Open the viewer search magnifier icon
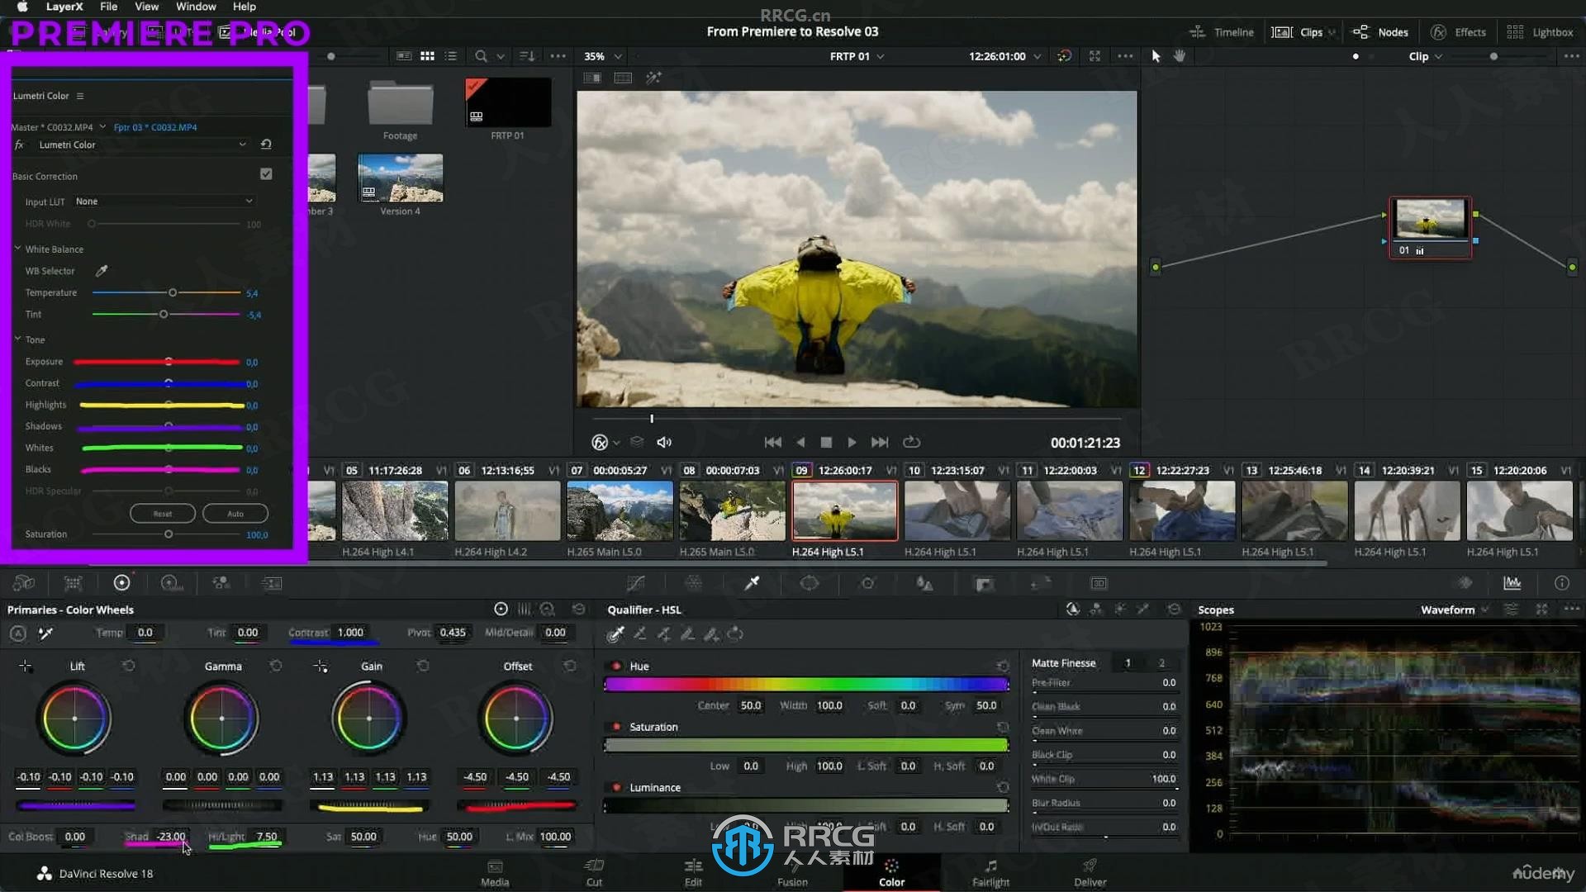Screen dimensions: 1586x892 (481, 56)
